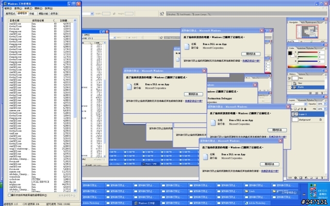
Task: Open the Color panel flyout menu arrow
Action: click(x=326, y=48)
